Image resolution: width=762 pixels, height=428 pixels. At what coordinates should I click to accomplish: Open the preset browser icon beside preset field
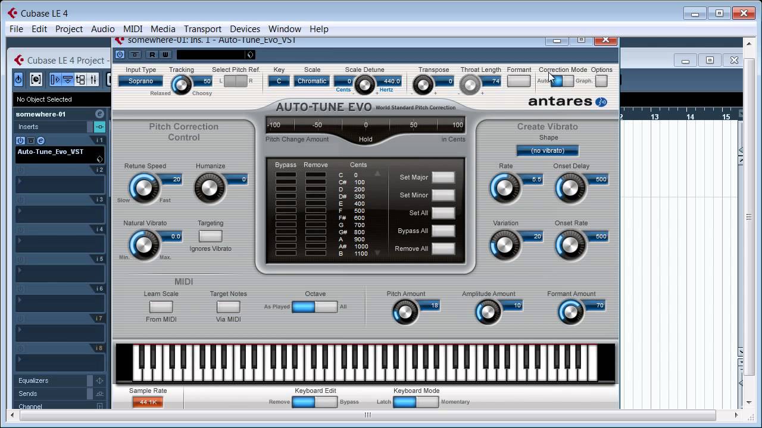(x=250, y=55)
